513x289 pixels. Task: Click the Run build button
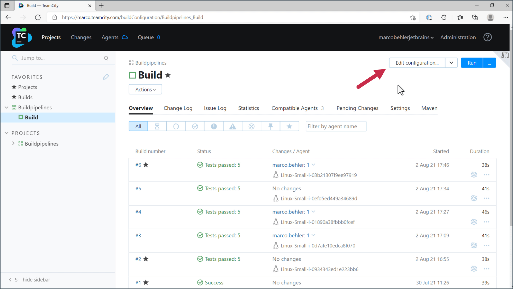click(x=472, y=62)
